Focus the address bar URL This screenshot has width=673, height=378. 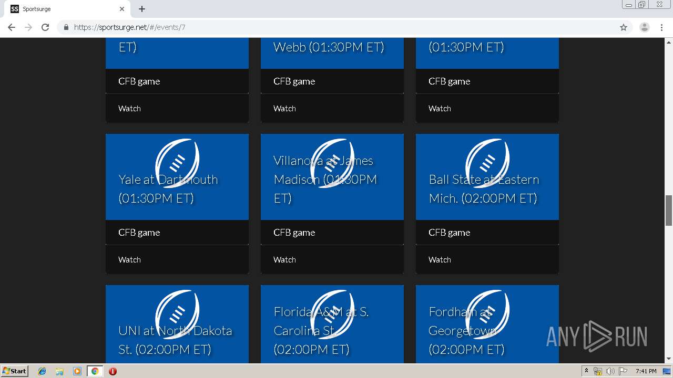point(129,27)
